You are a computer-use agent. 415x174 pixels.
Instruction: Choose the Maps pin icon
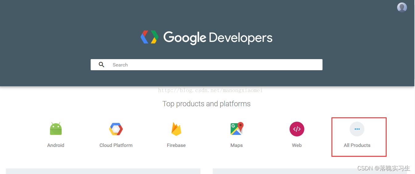[x=236, y=129]
